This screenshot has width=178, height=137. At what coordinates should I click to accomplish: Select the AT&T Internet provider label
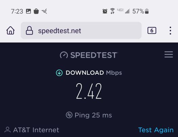pos(36,130)
